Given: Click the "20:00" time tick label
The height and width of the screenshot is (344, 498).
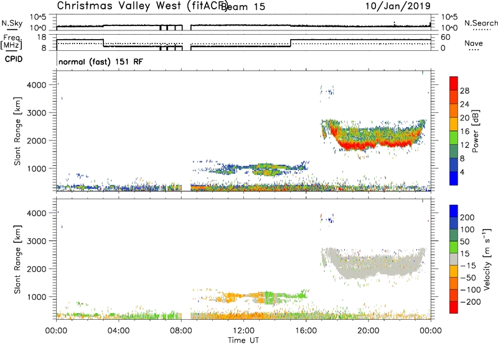Looking at the screenshot, I should (x=368, y=331).
